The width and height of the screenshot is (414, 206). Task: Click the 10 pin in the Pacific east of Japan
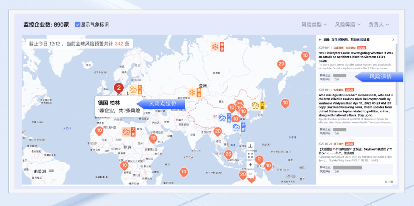285,103
